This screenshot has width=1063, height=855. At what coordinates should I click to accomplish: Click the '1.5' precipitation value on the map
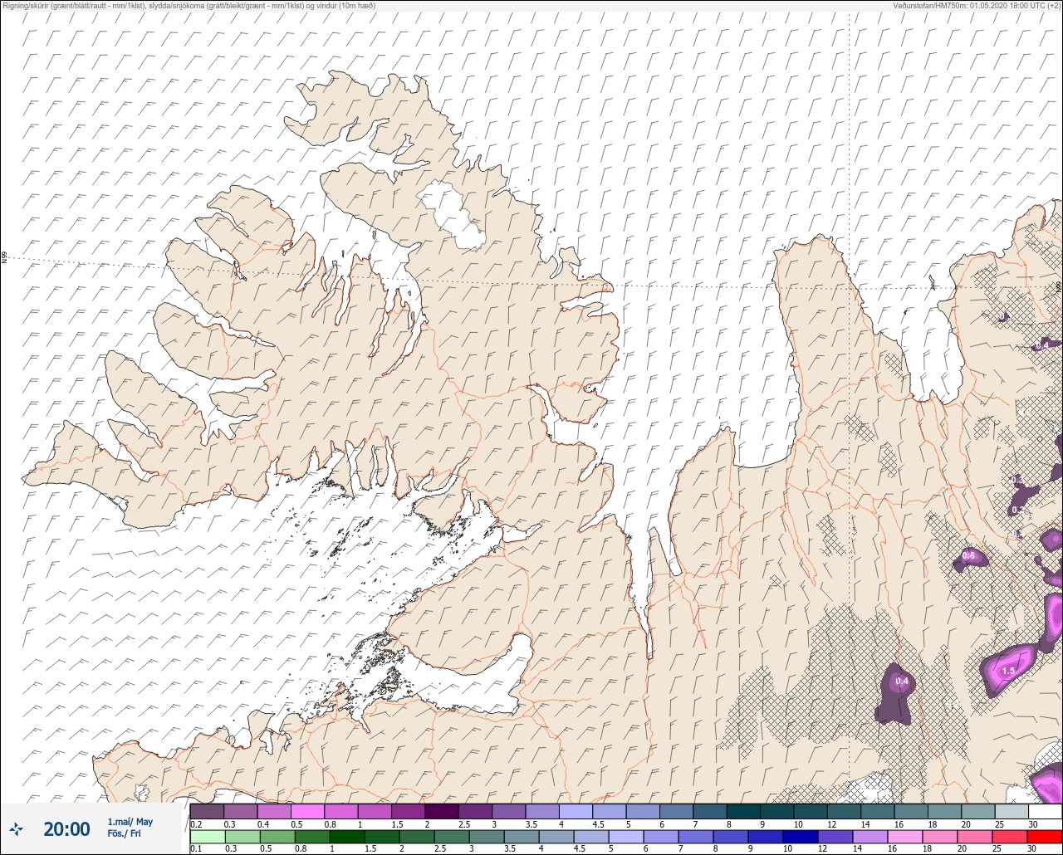[1008, 671]
